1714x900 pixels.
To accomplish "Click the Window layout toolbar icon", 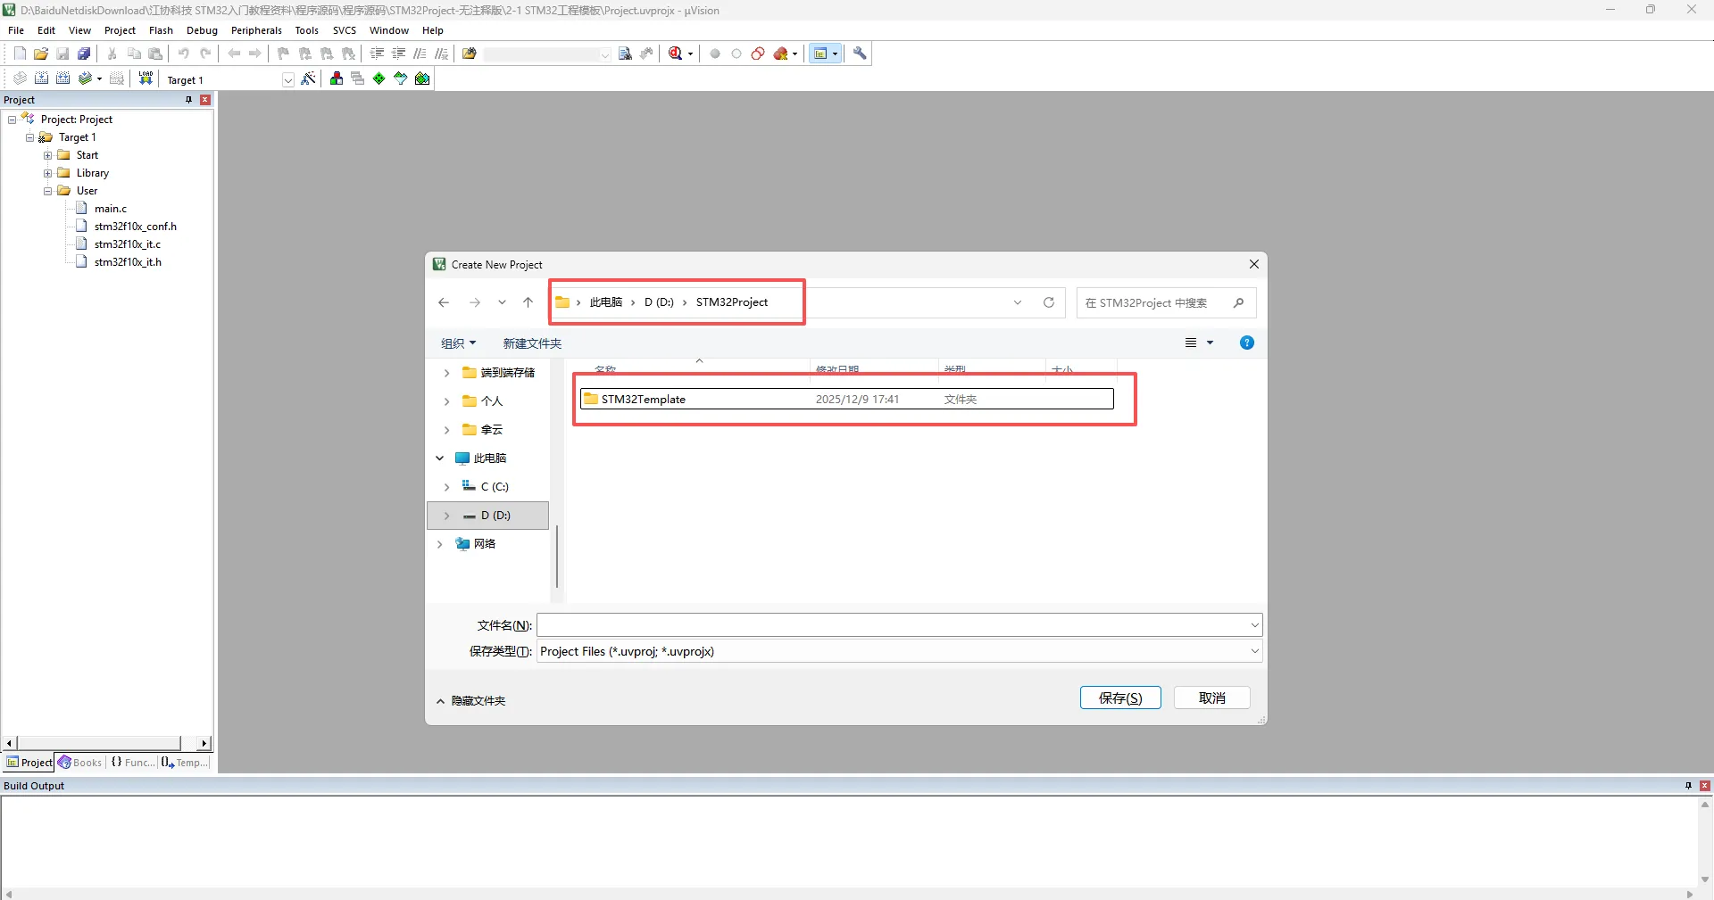I will tap(820, 54).
